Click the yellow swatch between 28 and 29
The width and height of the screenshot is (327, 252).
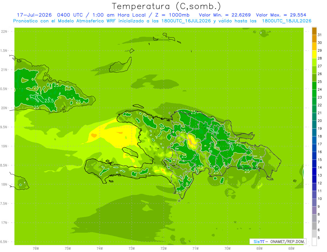[314, 54]
